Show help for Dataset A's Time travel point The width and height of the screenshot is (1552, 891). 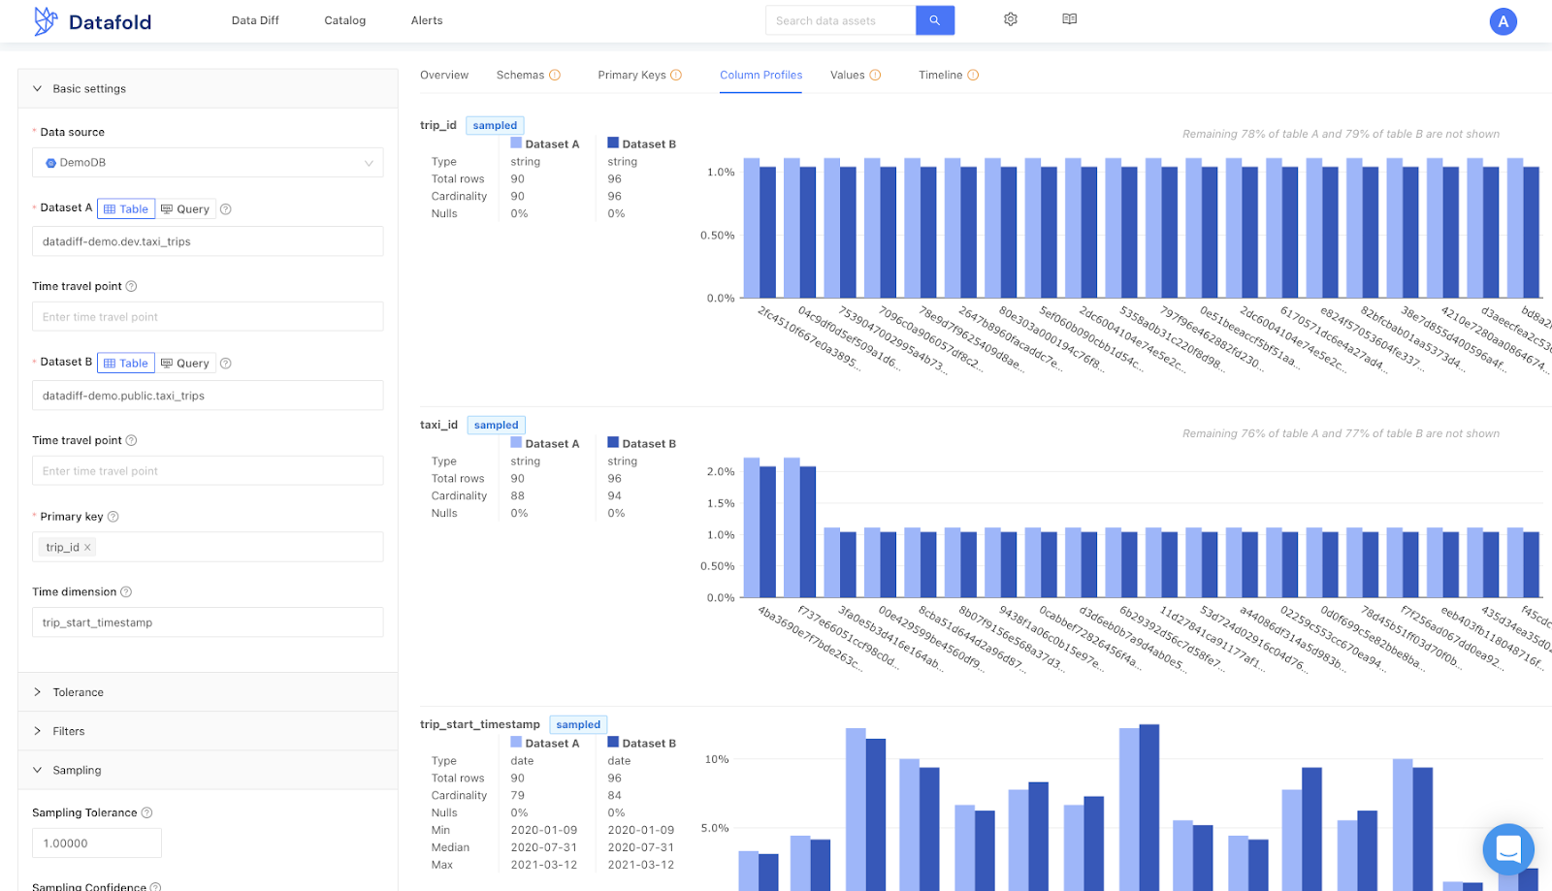[x=132, y=286]
